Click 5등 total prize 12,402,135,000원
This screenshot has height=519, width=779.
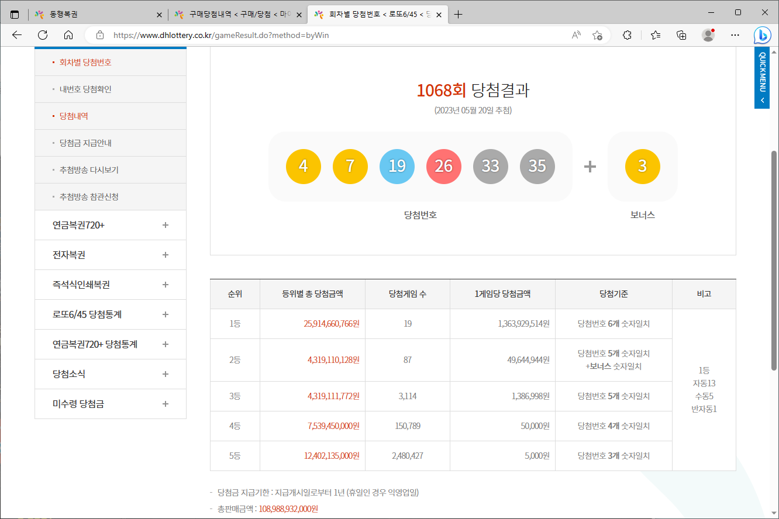point(332,456)
